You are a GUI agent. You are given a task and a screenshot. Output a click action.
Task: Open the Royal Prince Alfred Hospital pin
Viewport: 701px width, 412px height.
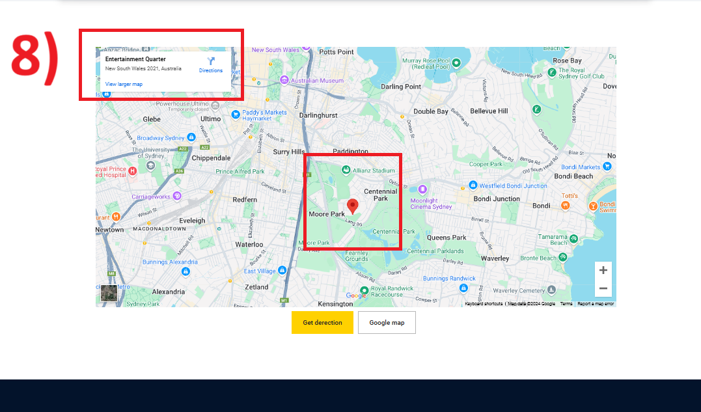click(x=132, y=171)
